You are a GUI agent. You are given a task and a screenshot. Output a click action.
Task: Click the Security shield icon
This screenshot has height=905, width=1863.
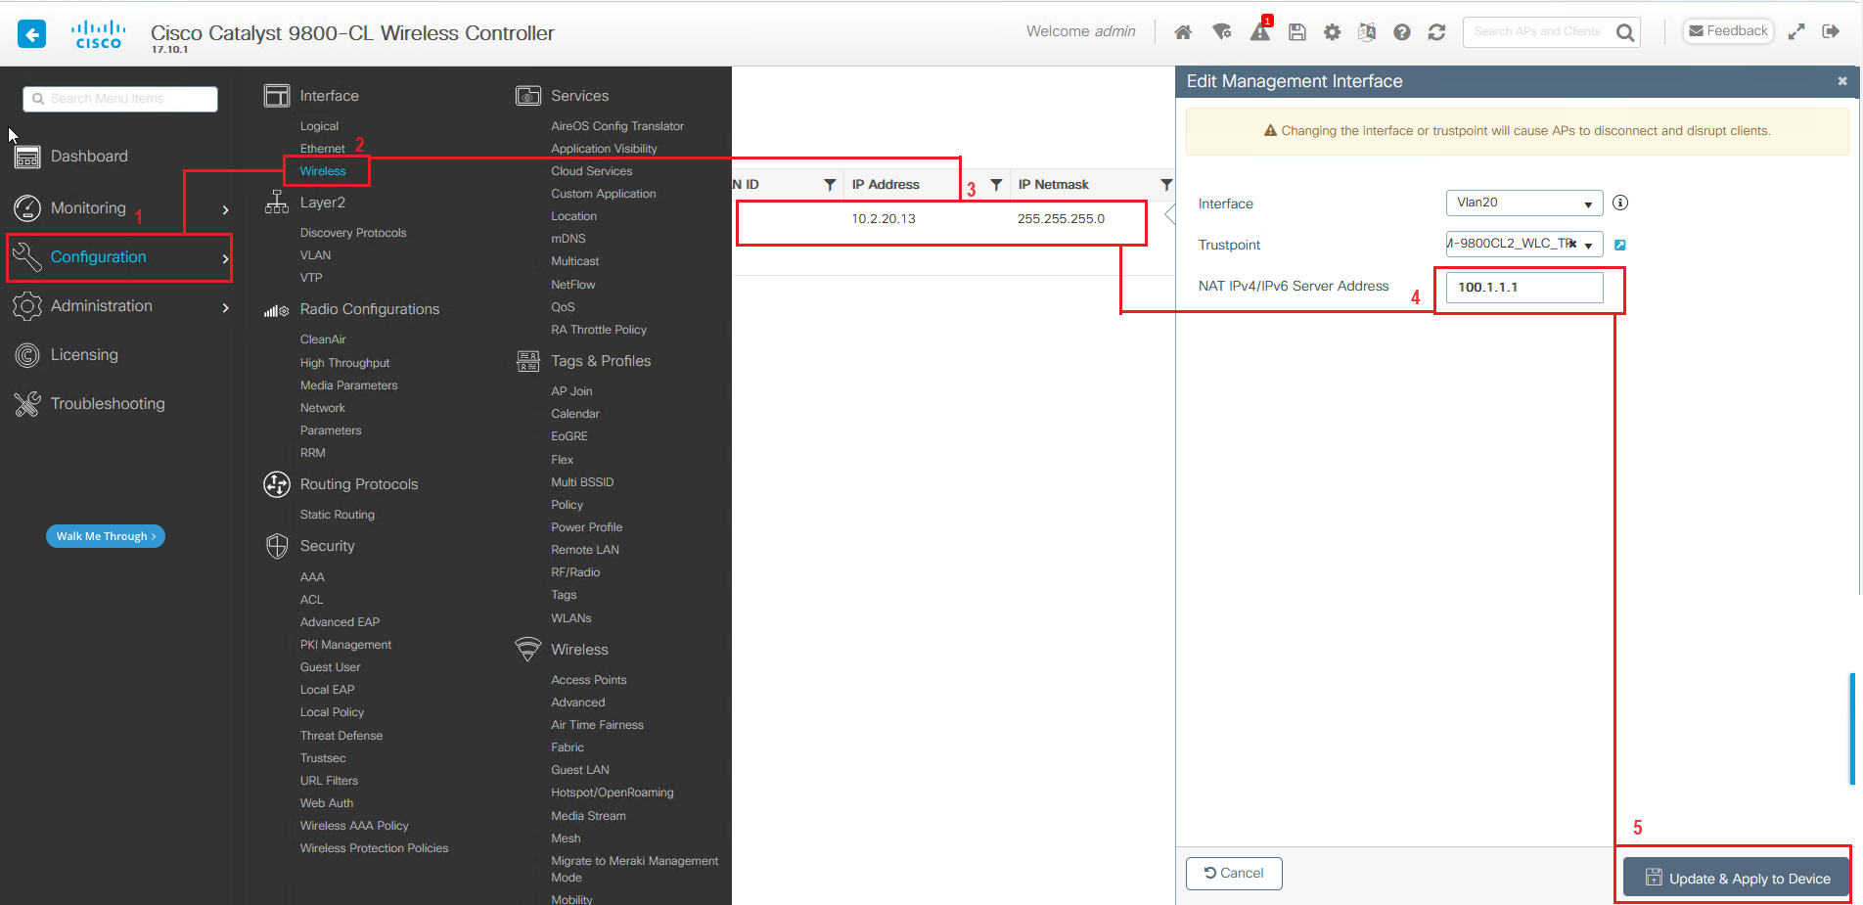[x=277, y=546]
